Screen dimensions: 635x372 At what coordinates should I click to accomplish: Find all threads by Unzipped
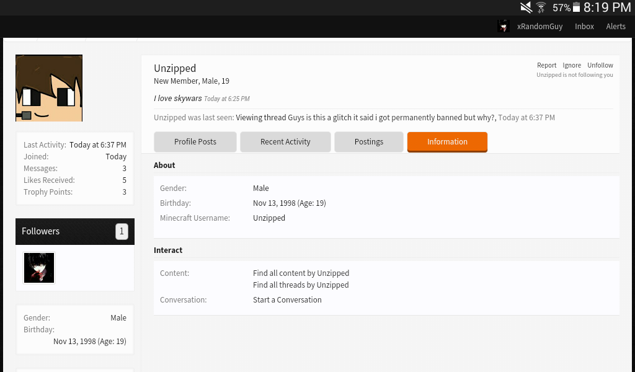pos(301,285)
